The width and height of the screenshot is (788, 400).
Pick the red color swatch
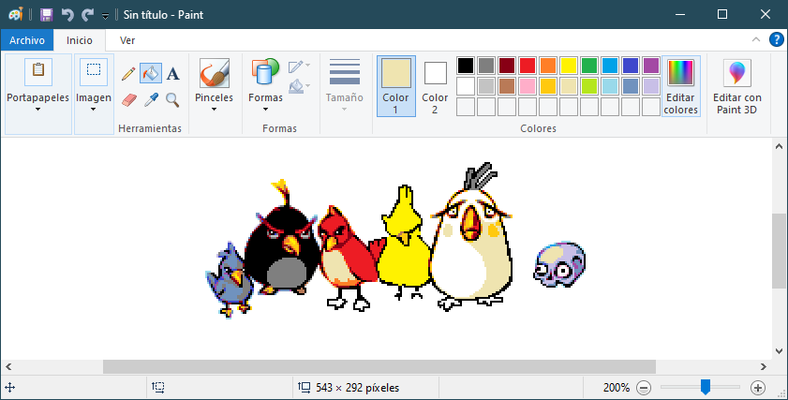[528, 66]
